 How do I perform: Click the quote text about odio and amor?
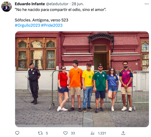(60, 10)
